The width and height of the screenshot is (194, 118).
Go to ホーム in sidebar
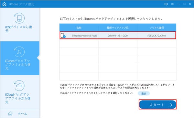pyautogui.click(x=20, y=113)
